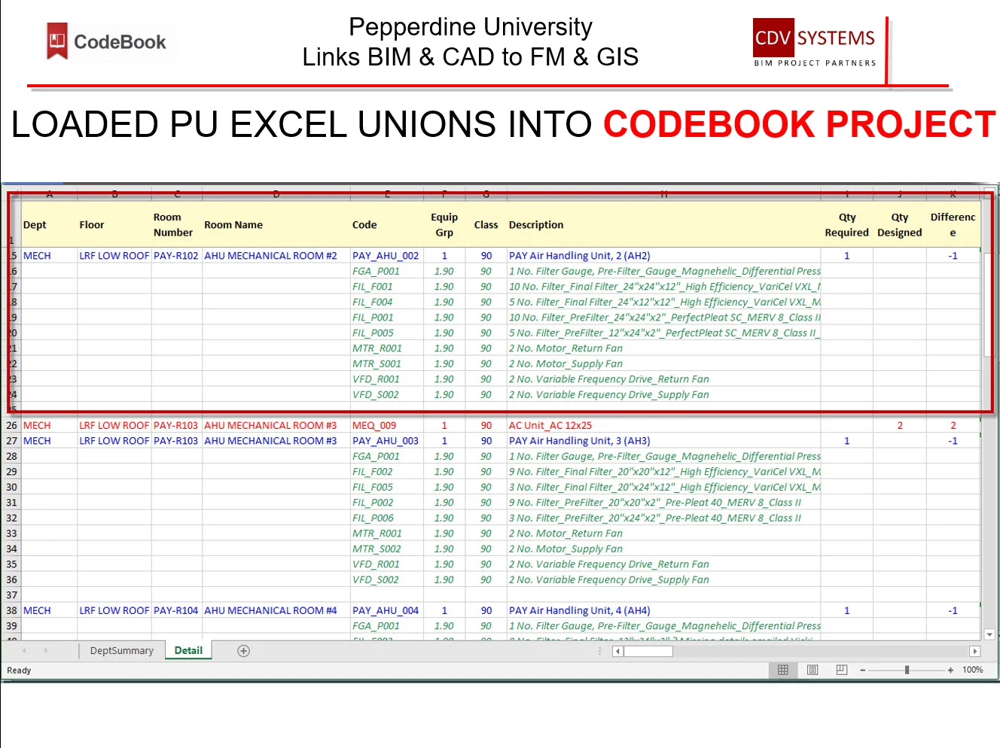Zoom in with the plus button

(x=950, y=670)
